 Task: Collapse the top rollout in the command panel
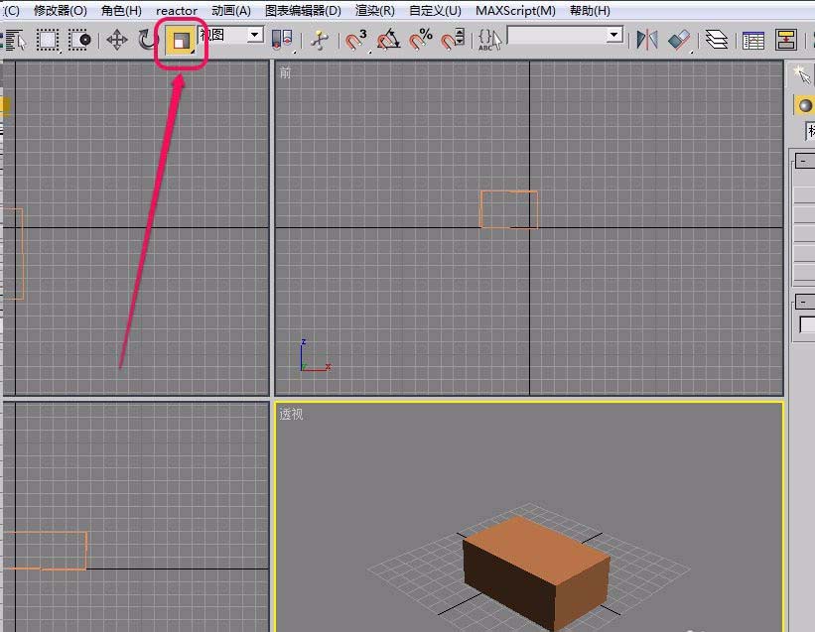coord(801,160)
